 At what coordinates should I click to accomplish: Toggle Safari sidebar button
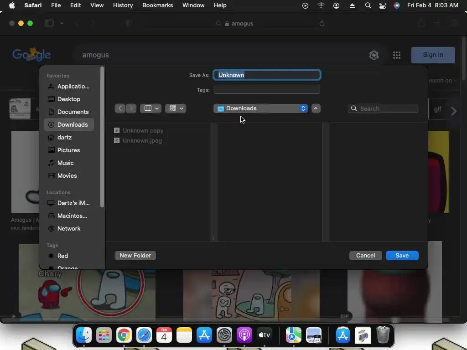[x=49, y=23]
